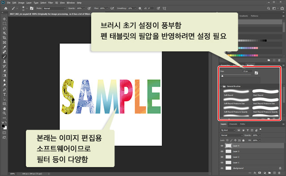Select the History Brush tool
The height and width of the screenshot is (176, 286).
coord(4,66)
